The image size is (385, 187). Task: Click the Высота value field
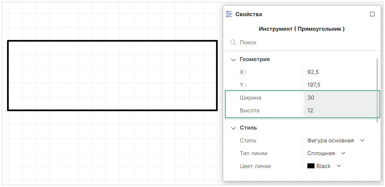[340, 111]
